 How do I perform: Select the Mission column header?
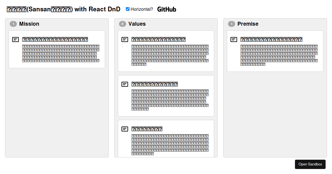[29, 24]
